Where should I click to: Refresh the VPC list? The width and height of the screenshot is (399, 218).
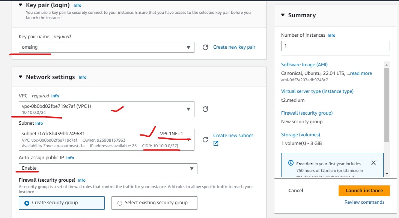(205, 109)
